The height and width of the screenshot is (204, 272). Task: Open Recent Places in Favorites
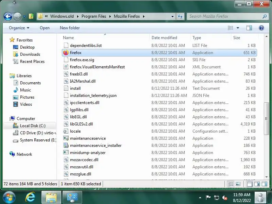click(x=32, y=62)
